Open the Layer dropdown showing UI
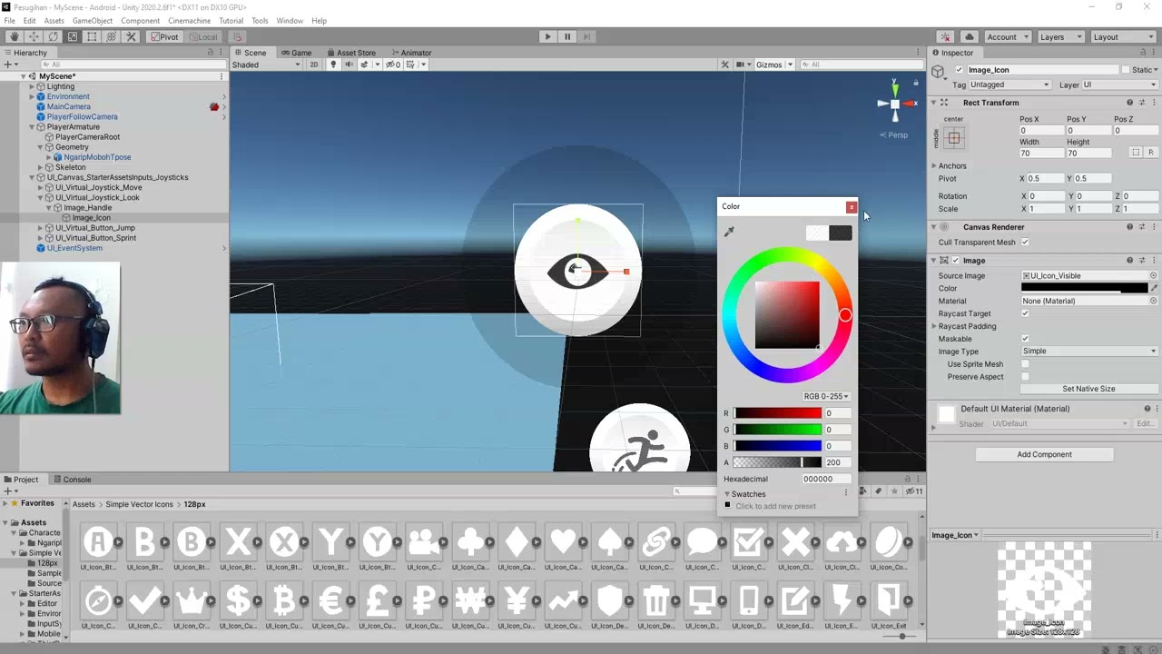 (1120, 84)
